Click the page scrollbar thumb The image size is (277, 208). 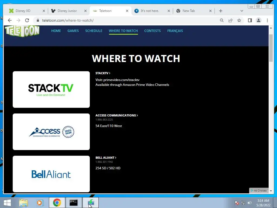pos(271,48)
